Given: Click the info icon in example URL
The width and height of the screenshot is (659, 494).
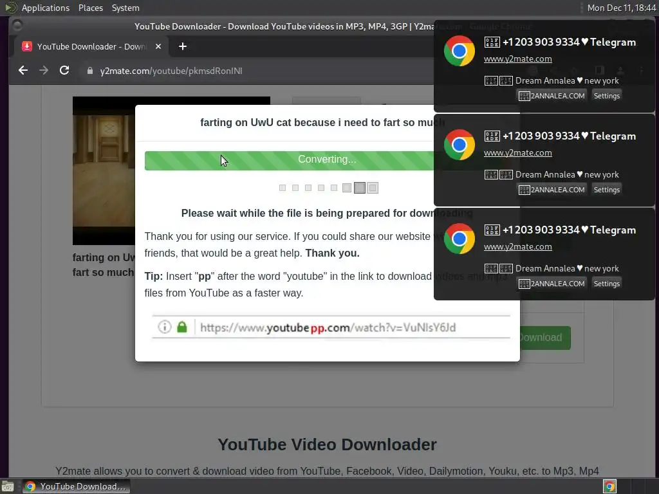Looking at the screenshot, I should [x=165, y=327].
